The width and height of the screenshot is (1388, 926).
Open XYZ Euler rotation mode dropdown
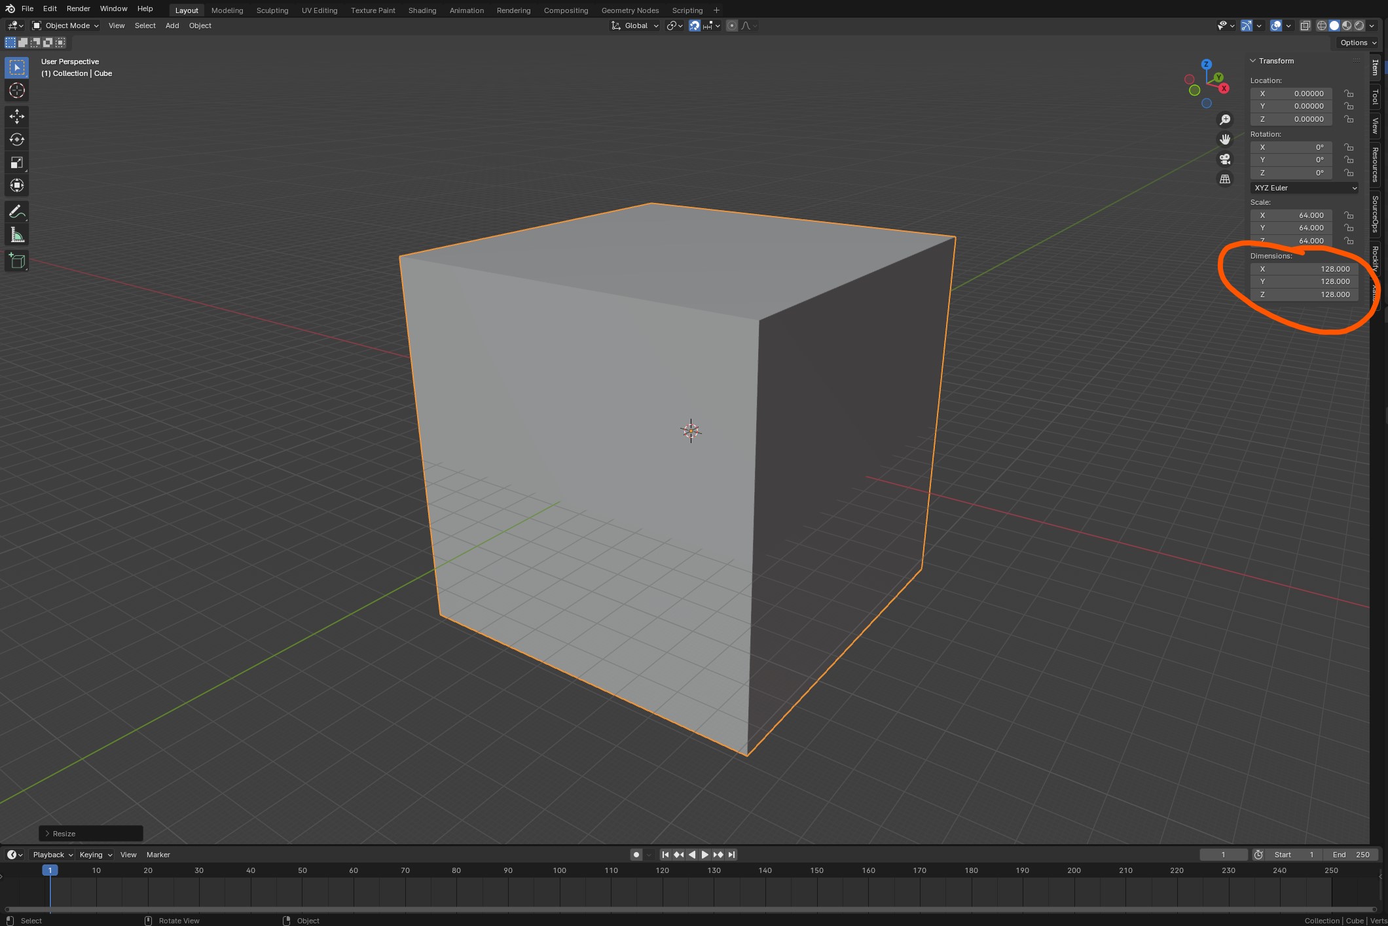tap(1304, 188)
